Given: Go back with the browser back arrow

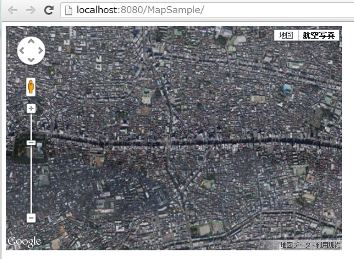Looking at the screenshot, I should point(12,10).
